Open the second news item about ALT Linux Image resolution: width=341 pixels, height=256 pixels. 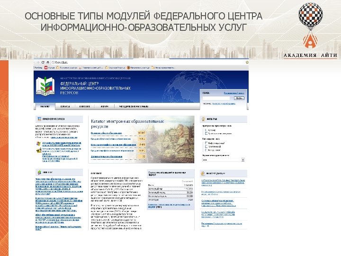pyautogui.click(x=59, y=204)
